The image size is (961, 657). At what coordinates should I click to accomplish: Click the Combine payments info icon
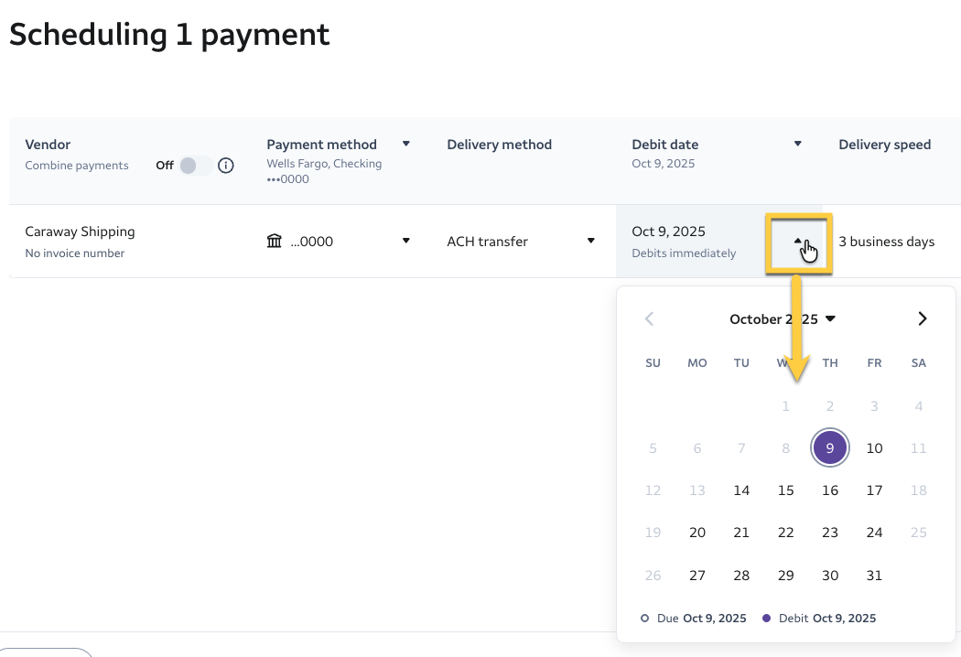226,166
